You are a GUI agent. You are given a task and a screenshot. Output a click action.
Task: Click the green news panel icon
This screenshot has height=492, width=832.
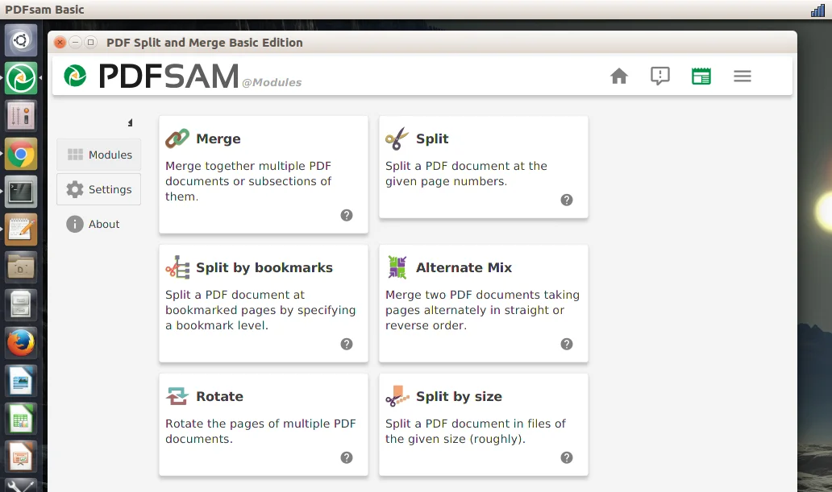(701, 76)
